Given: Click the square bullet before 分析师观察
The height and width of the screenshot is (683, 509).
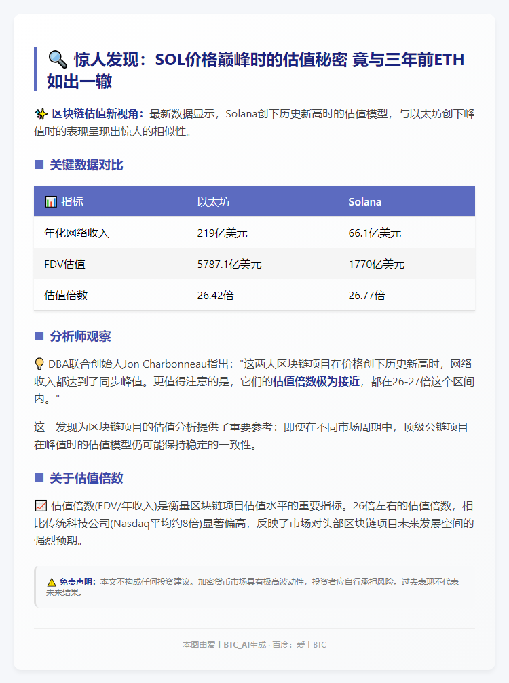Looking at the screenshot, I should pos(39,336).
